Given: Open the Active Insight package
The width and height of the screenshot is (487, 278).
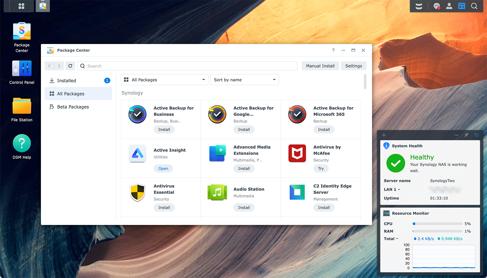Looking at the screenshot, I should point(163,168).
